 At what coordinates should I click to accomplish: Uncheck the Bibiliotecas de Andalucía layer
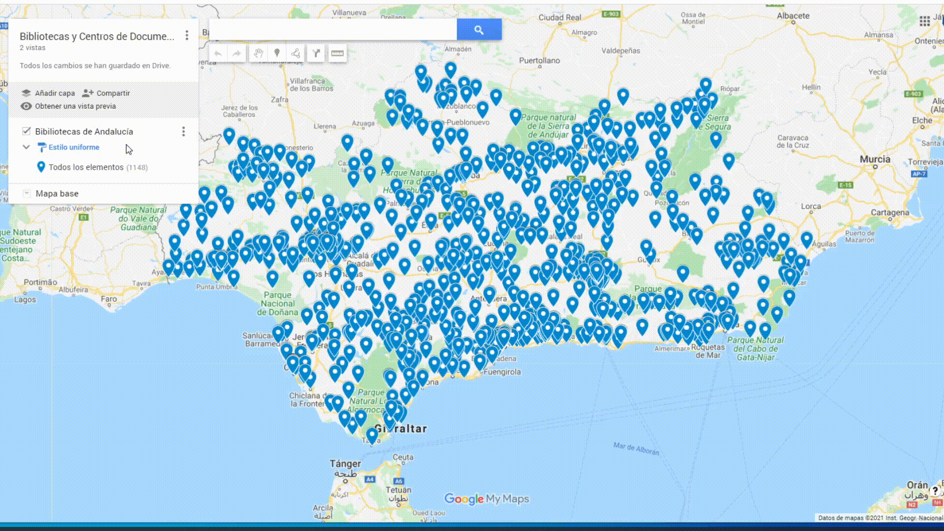point(26,131)
